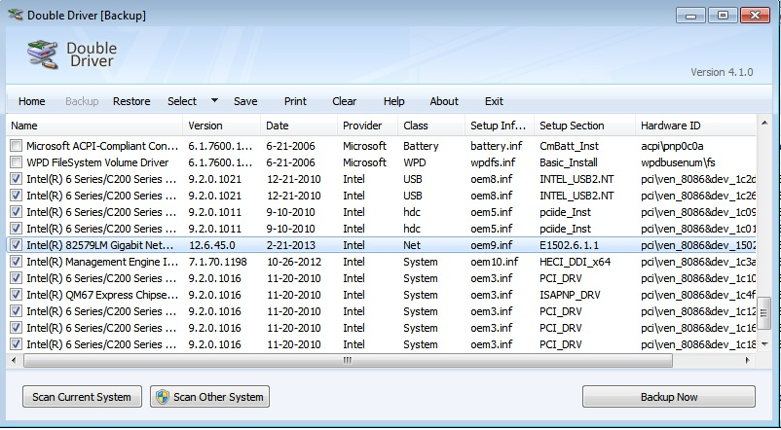The height and width of the screenshot is (430, 781).
Task: Uncheck the checkbox for hardware ID ending 1c10
Action: (x=16, y=278)
